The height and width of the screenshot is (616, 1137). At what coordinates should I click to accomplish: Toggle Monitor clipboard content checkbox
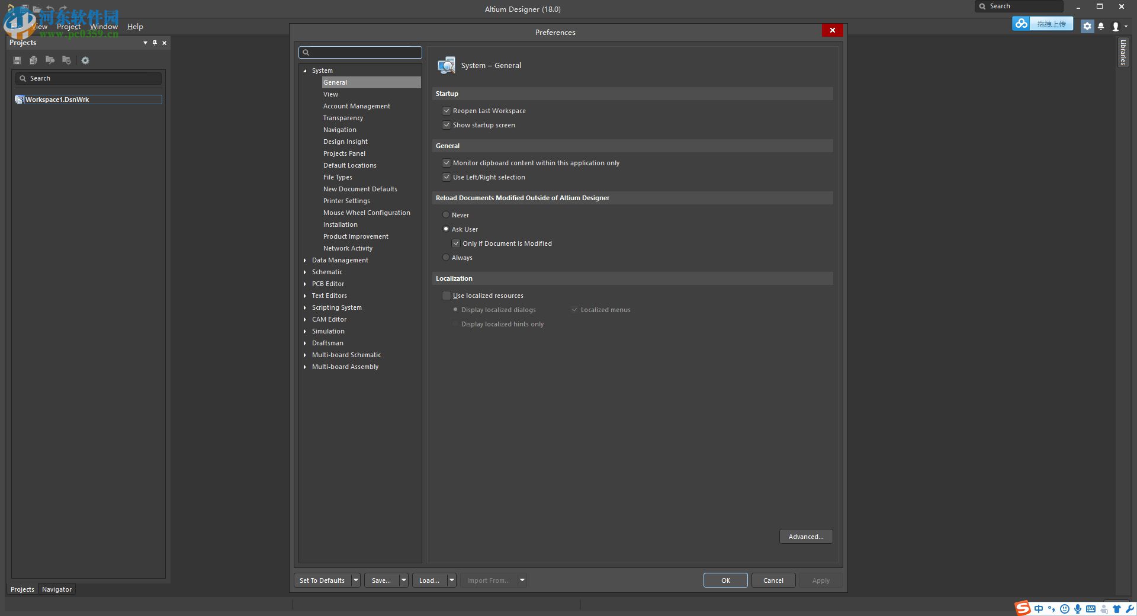pos(447,163)
